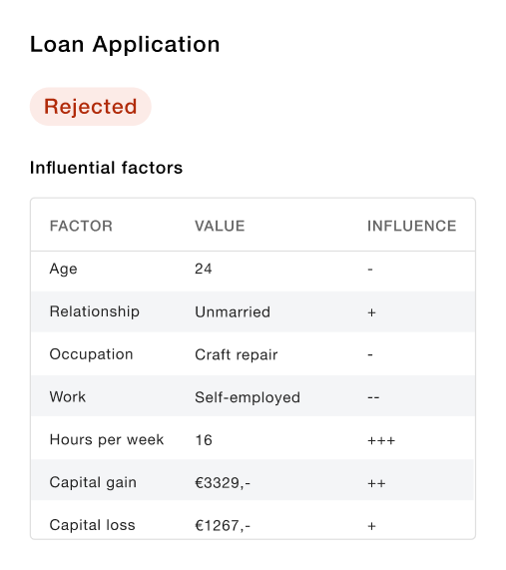
Task: Click the FACTOR column header
Action: (x=81, y=226)
